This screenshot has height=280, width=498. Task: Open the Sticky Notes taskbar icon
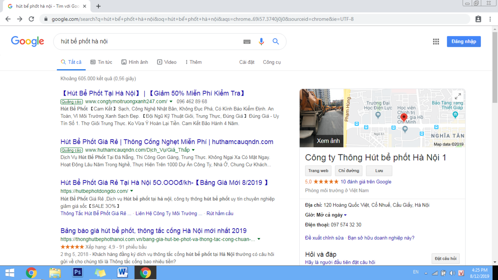pos(100,273)
